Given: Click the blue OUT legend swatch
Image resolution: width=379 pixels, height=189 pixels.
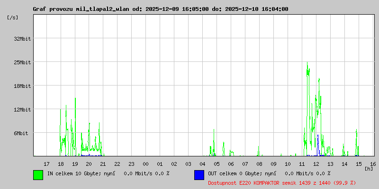Looking at the screenshot, I should click(x=199, y=175).
